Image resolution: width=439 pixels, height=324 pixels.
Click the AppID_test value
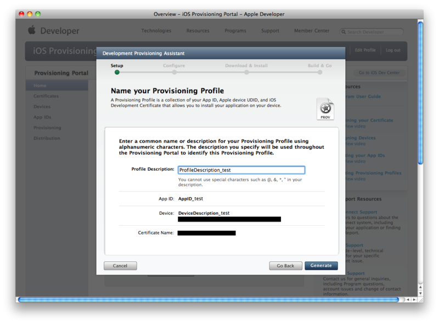pos(190,199)
